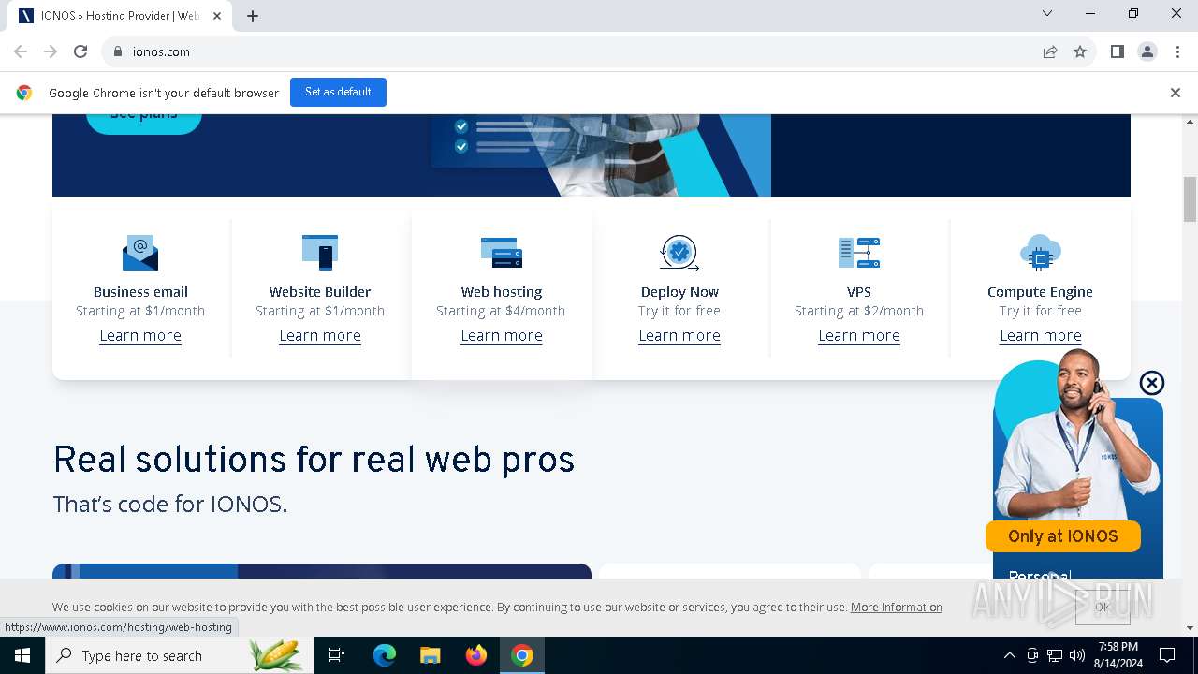1198x674 pixels.
Task: Click the Deploy Now heading
Action: pyautogui.click(x=679, y=292)
